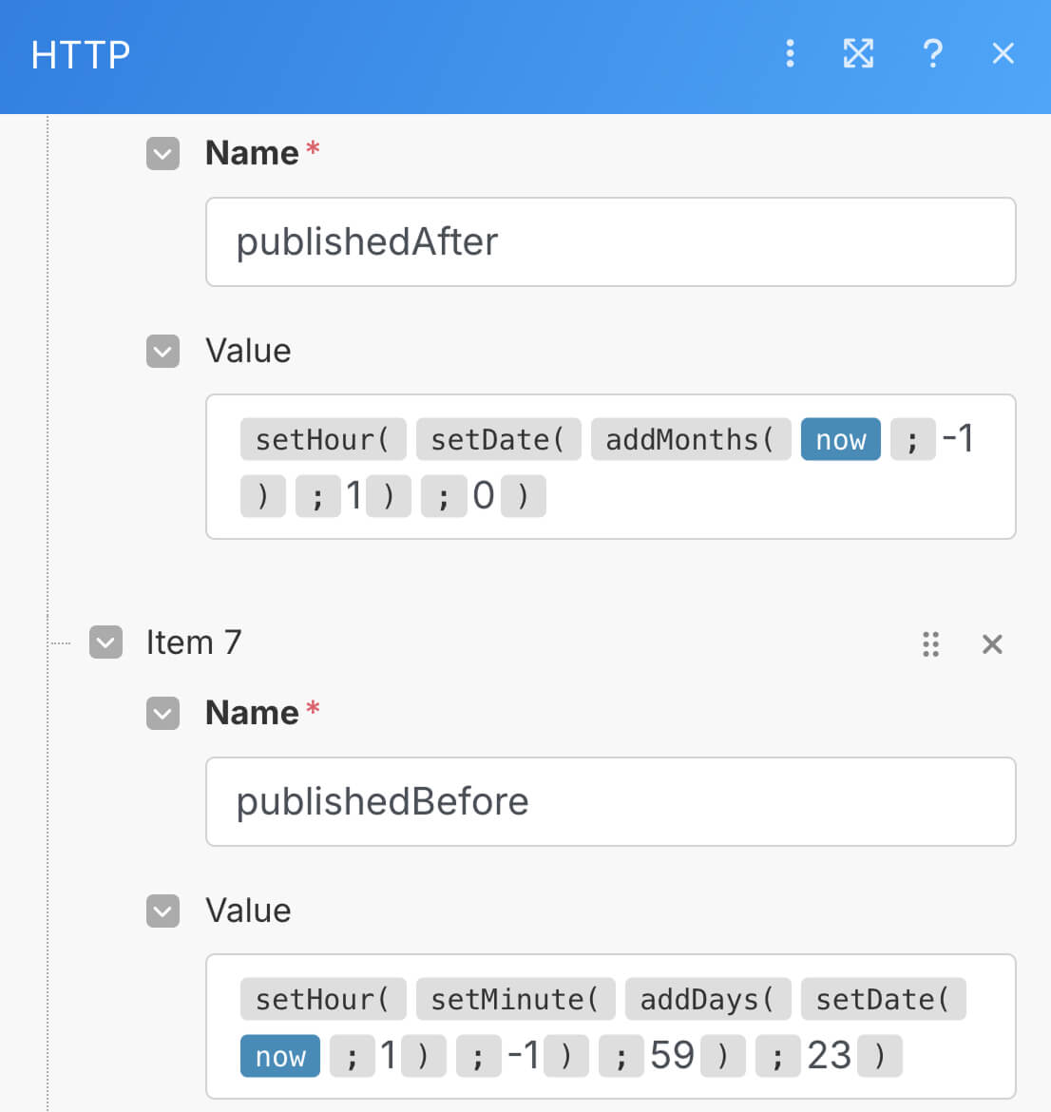Open the HTTP module help
The image size is (1051, 1112).
point(932,54)
